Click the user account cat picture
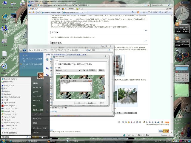Viewport: 191px width, 143px height. 40,75
